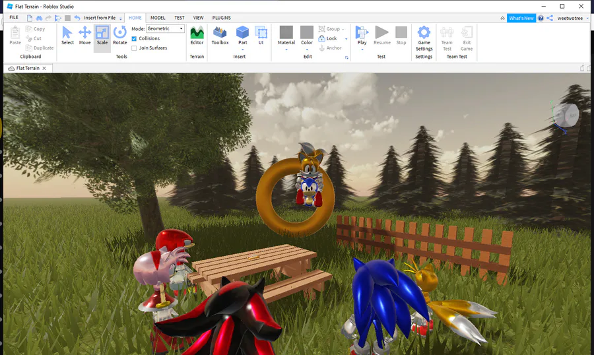Open quick access toolbar customize arrow
This screenshot has width=594, height=355.
[x=121, y=18]
